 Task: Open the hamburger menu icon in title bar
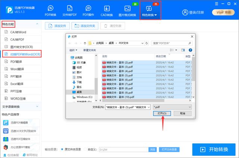217,4
